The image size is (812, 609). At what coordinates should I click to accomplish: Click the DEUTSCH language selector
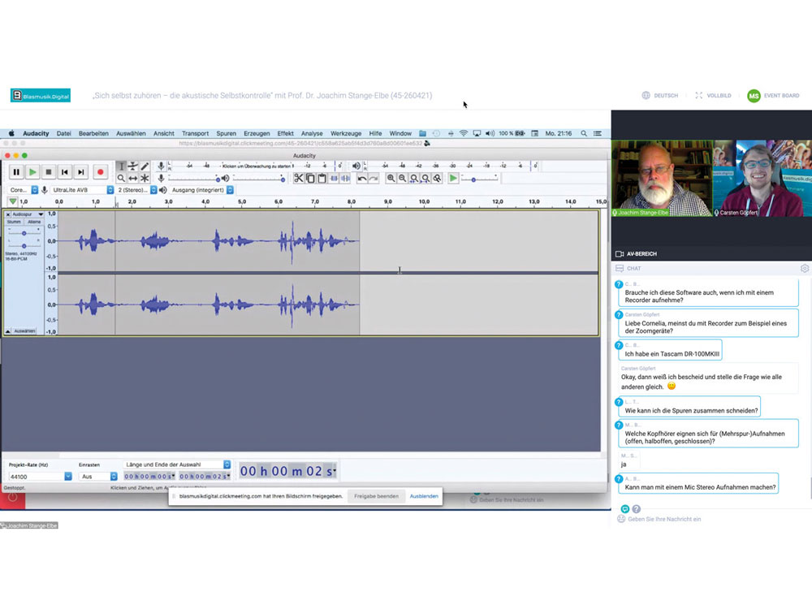click(660, 96)
